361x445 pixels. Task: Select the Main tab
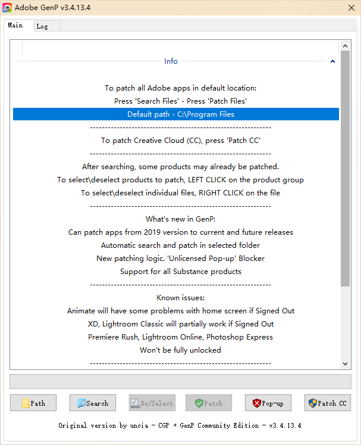pos(15,26)
